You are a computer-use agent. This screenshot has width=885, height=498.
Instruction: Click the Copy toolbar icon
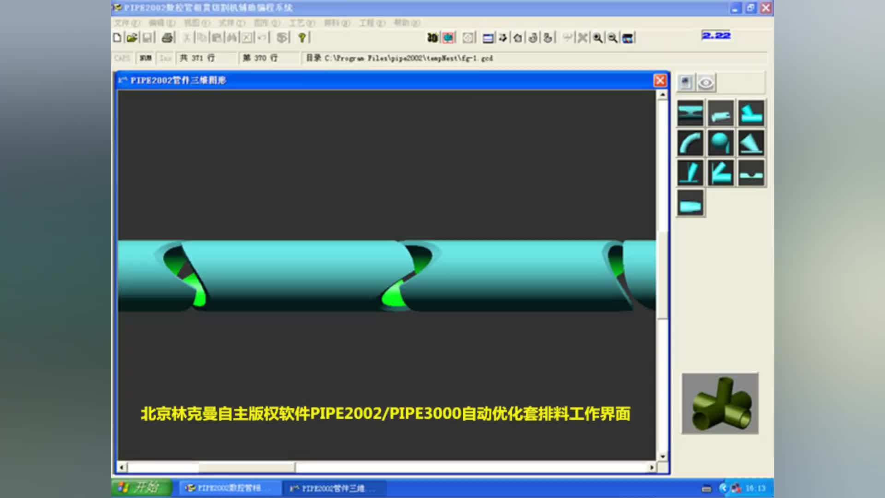click(202, 38)
